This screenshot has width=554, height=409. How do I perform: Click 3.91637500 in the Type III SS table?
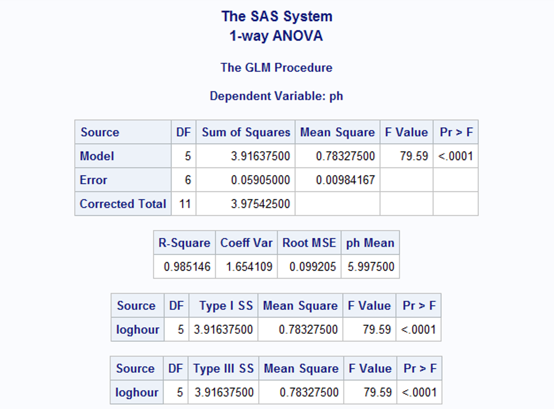[x=224, y=393]
